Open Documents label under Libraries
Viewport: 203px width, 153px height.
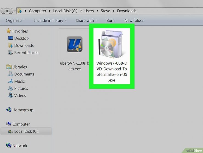tap(24, 74)
